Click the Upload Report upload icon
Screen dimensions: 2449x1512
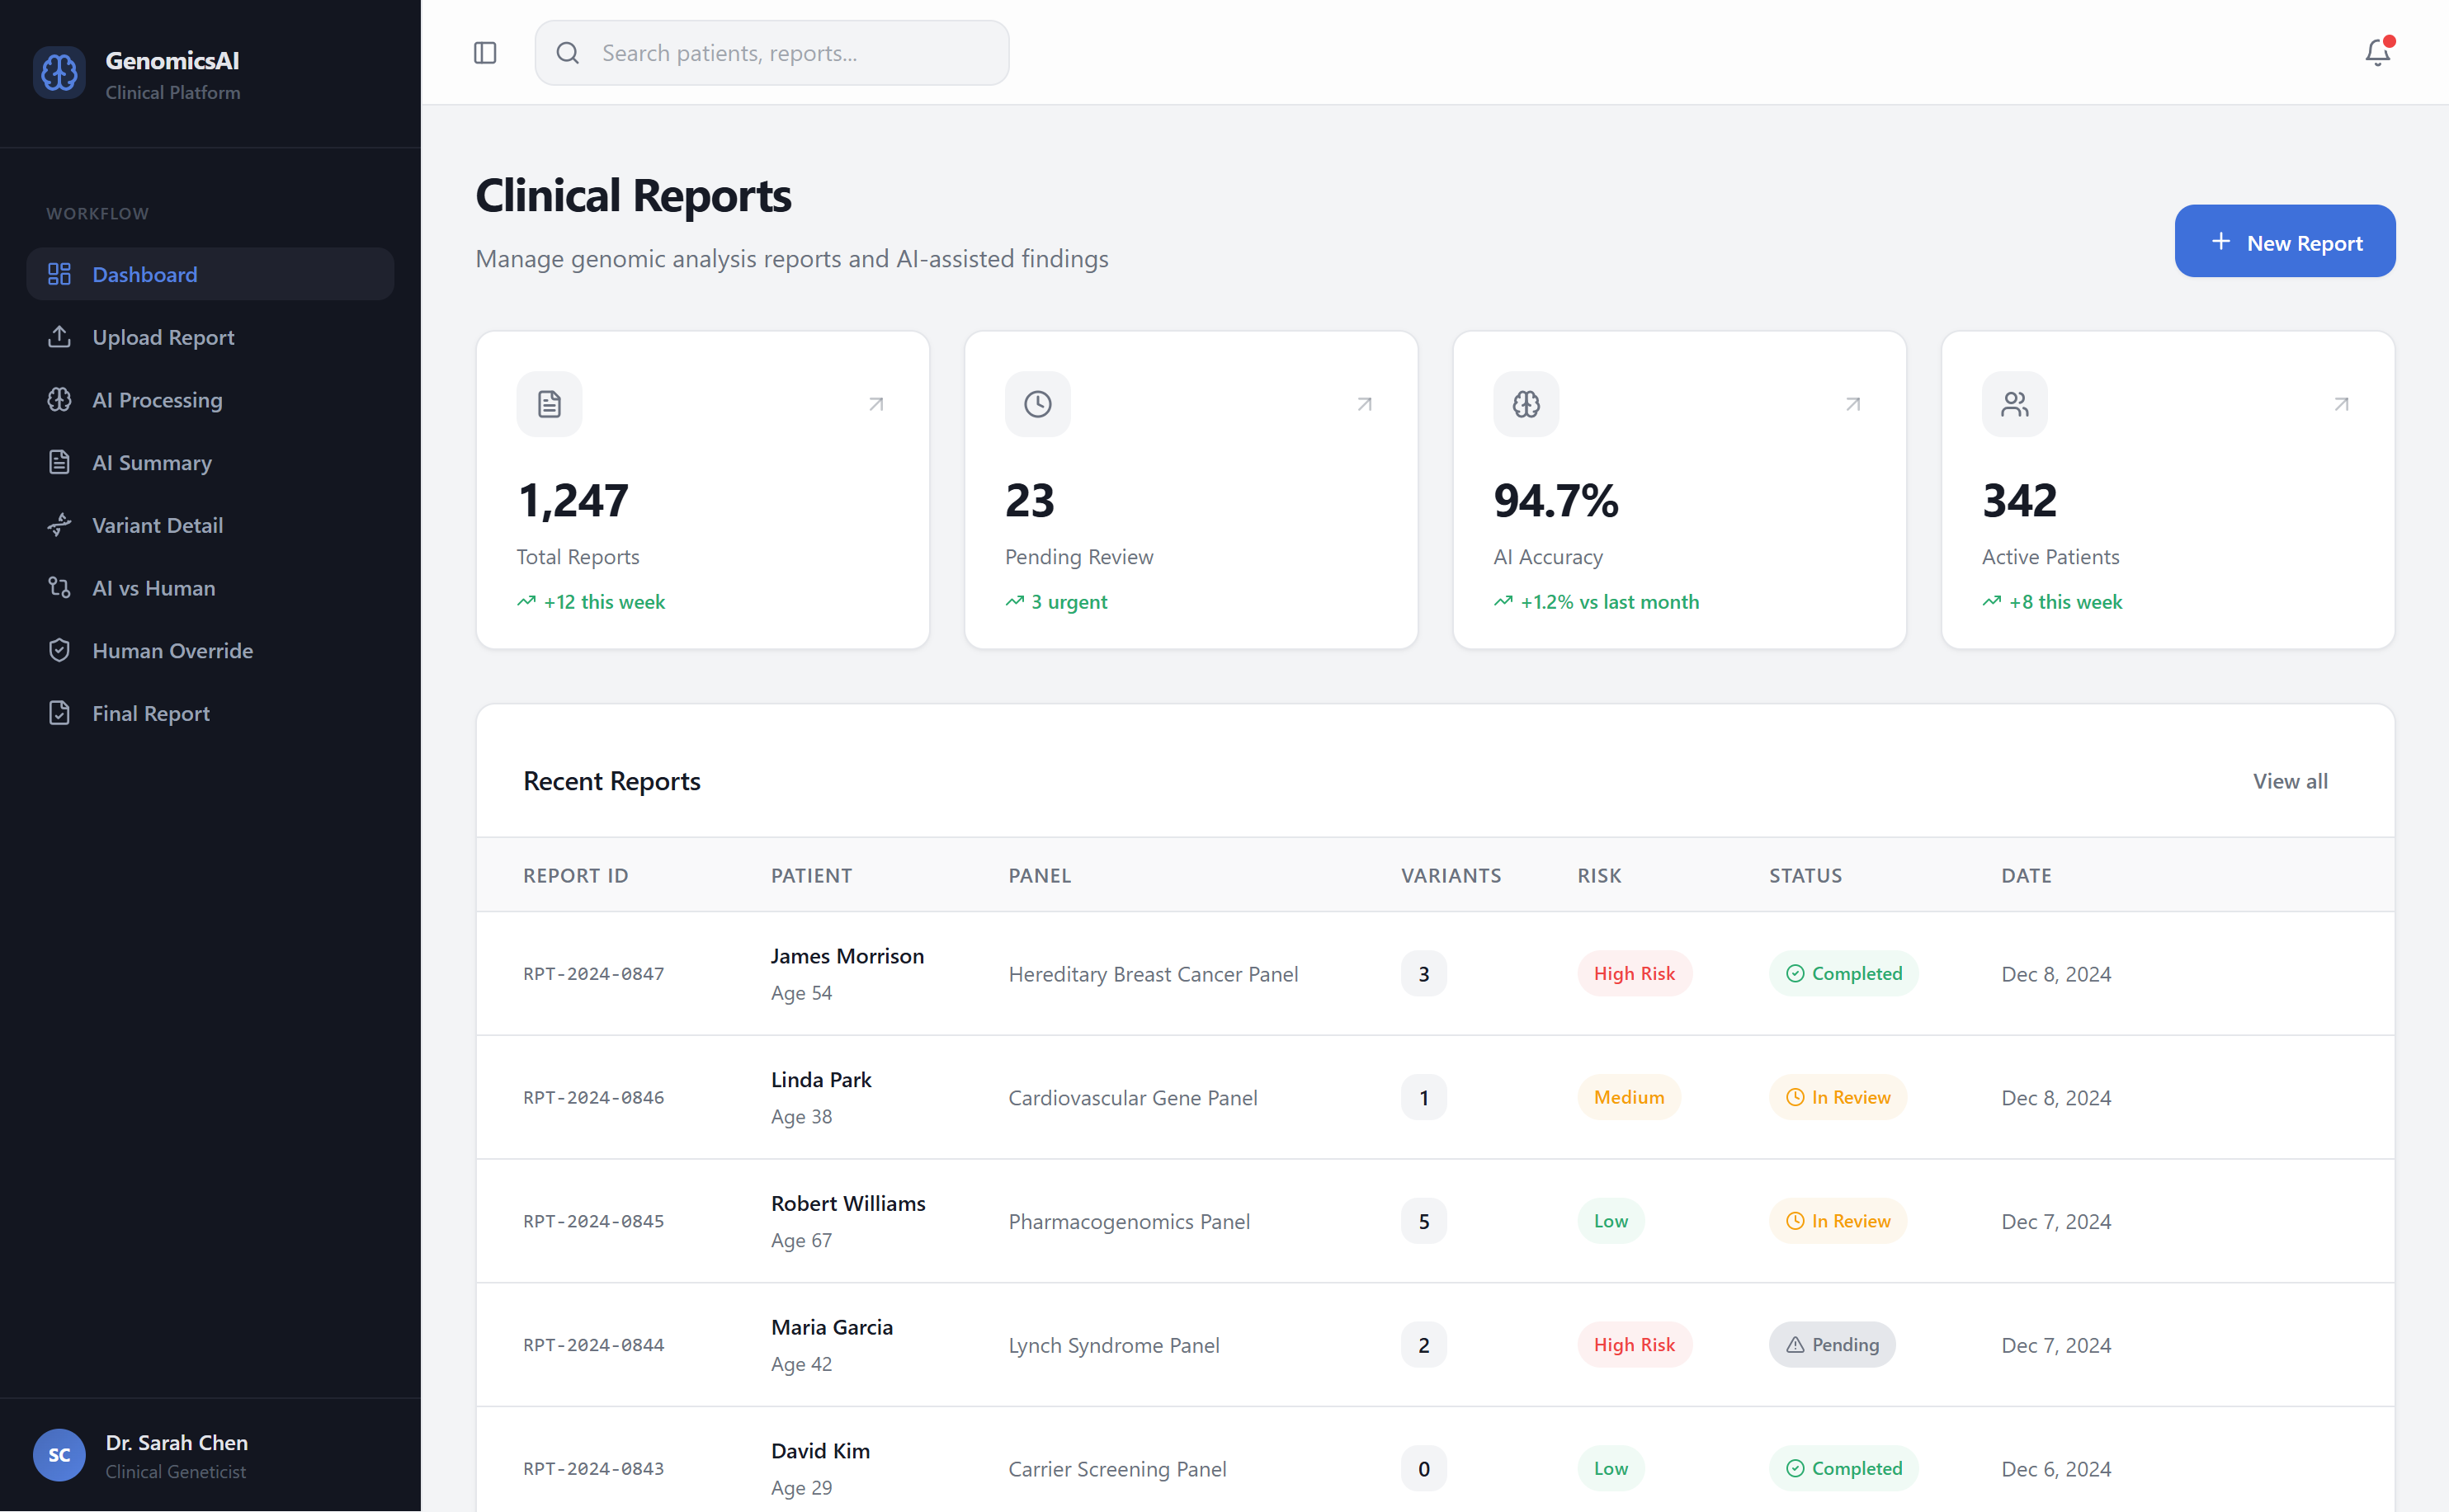click(x=60, y=337)
